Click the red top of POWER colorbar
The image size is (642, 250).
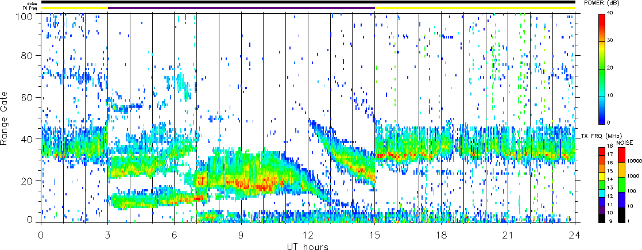pos(602,17)
